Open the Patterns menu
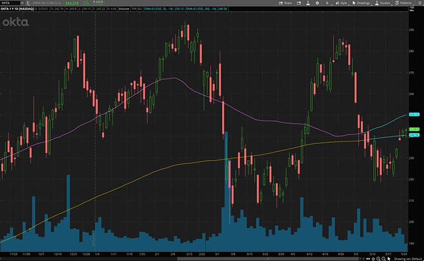Image resolution: width=424 pixels, height=261 pixels. pyautogui.click(x=403, y=3)
